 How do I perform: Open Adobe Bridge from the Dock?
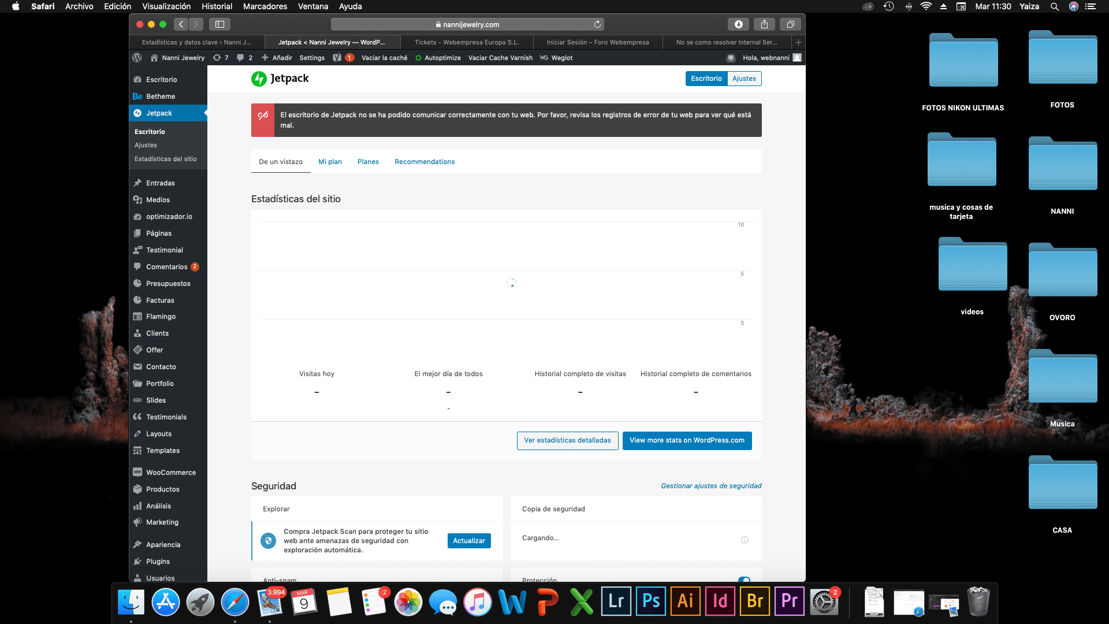tap(755, 601)
